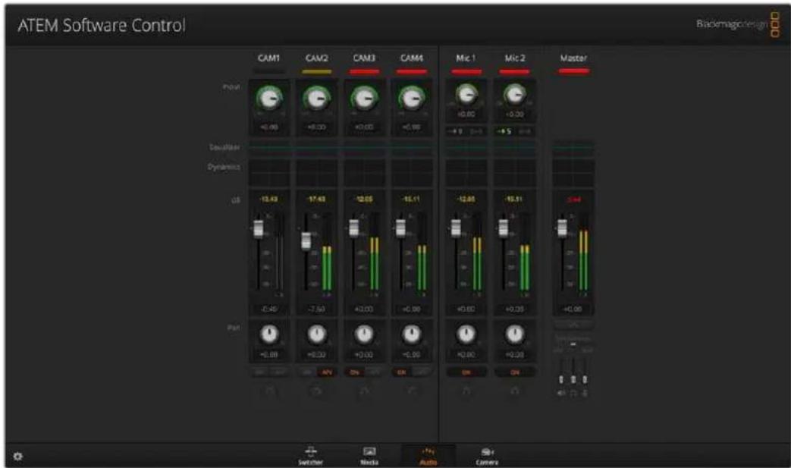Viewport: 791px width, 468px height.
Task: Click the Mic 2 pan knob
Action: (514, 334)
